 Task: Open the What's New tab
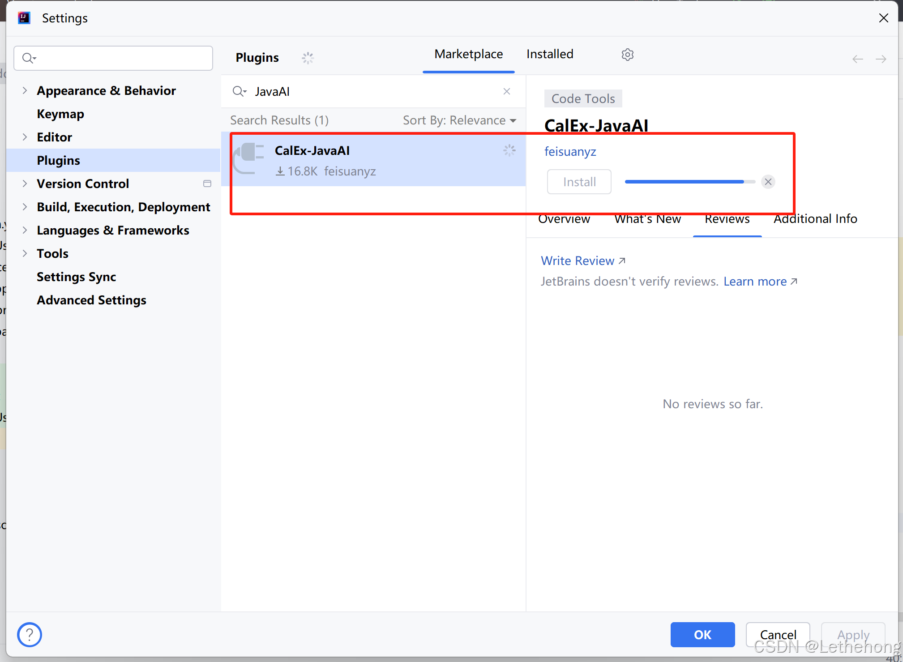coord(647,219)
